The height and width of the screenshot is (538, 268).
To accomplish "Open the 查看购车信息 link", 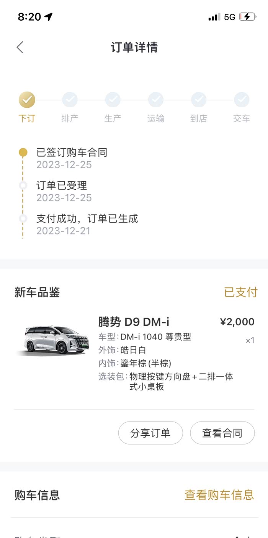I will pos(219,495).
